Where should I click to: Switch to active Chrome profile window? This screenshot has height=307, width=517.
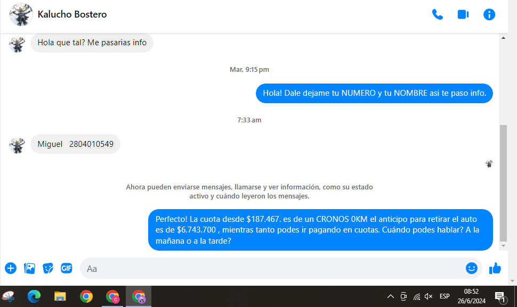pos(139,296)
